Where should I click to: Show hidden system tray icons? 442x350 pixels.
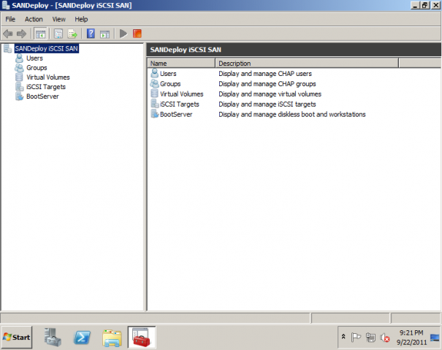coord(343,337)
